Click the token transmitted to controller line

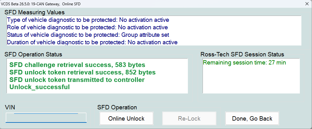pyautogui.click(x=77, y=80)
